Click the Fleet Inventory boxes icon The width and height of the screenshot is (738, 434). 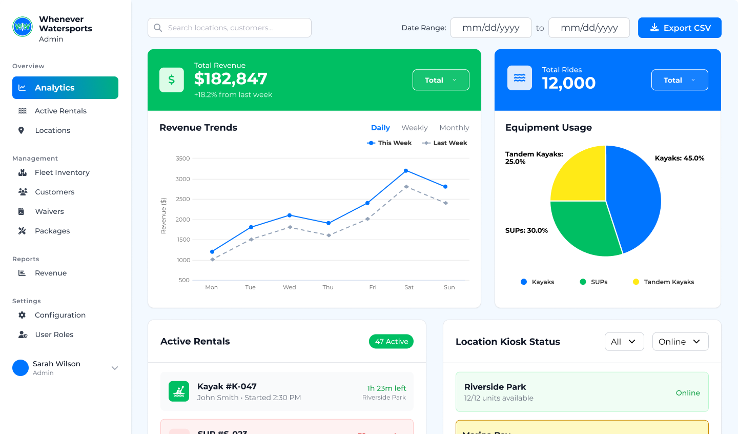pyautogui.click(x=22, y=172)
